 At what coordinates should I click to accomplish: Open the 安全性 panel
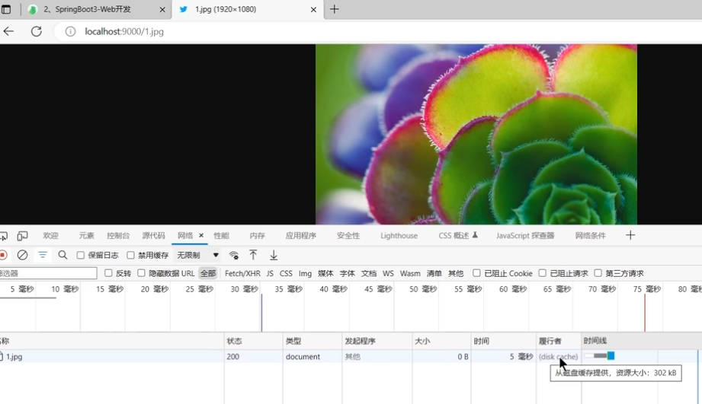point(348,236)
